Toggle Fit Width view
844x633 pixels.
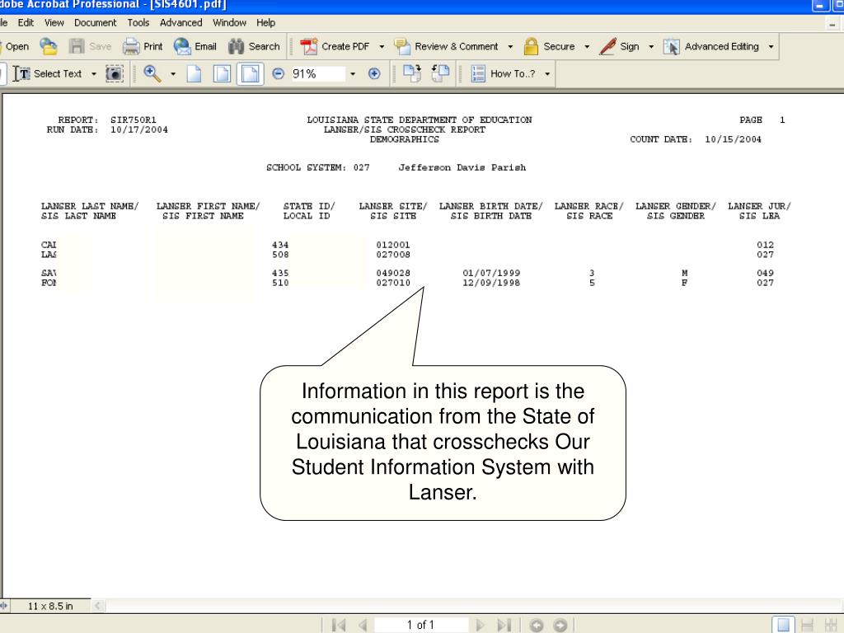(x=251, y=73)
